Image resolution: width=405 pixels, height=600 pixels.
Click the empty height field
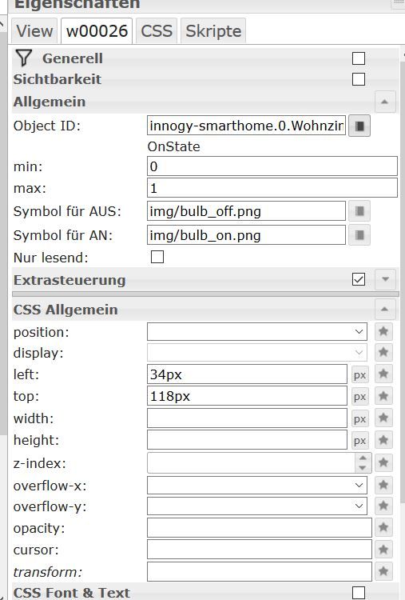(x=247, y=440)
